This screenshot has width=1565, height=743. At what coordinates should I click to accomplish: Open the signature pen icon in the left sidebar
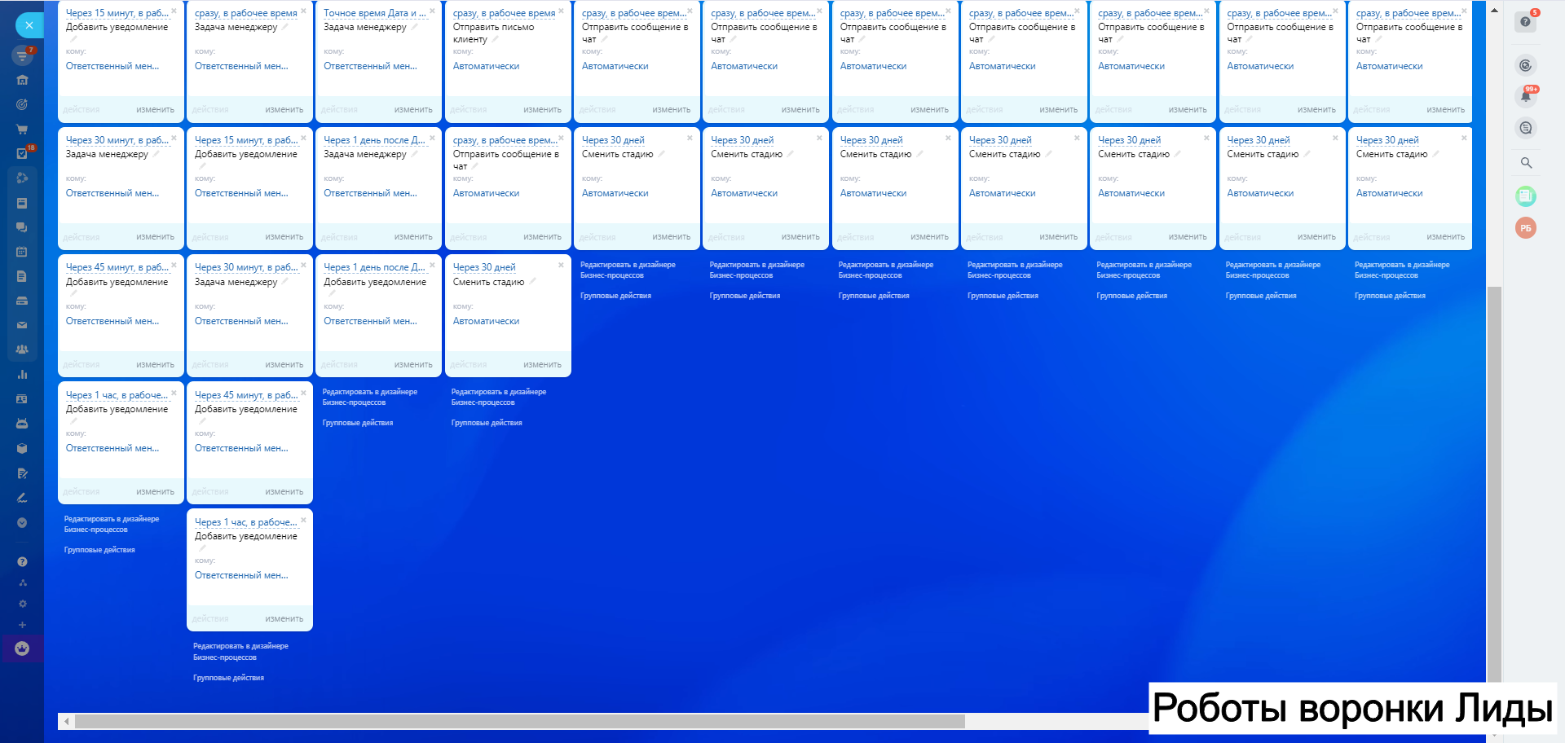[x=22, y=498]
